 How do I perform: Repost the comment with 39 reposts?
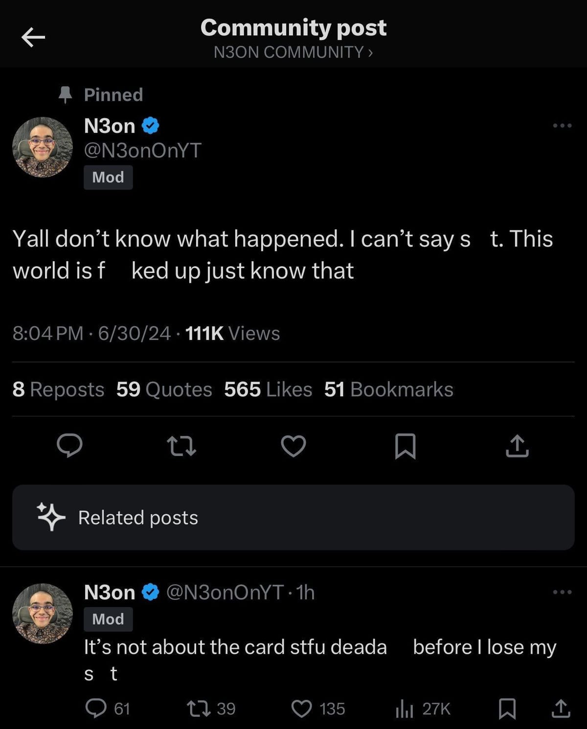click(199, 708)
